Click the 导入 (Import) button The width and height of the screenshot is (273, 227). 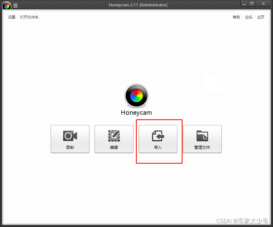click(x=158, y=139)
